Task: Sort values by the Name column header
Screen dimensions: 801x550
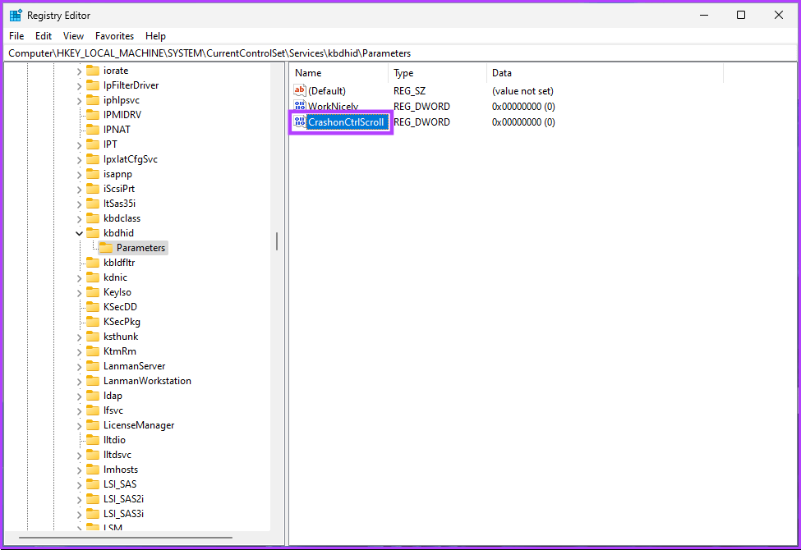Action: coord(338,73)
